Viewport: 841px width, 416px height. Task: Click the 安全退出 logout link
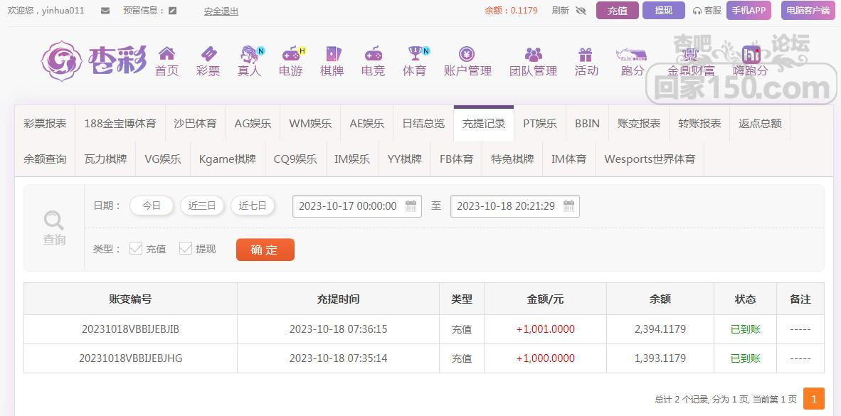point(221,11)
